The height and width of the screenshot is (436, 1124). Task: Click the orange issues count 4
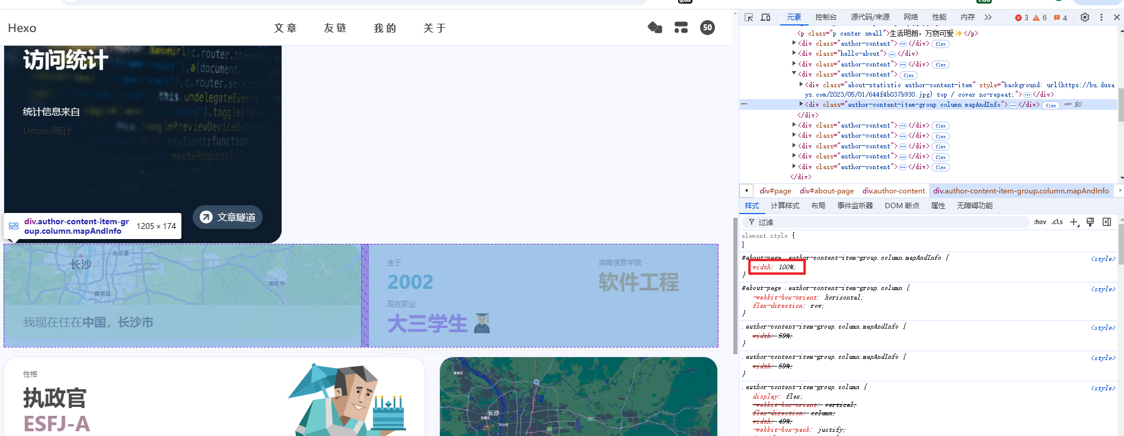coord(1060,18)
